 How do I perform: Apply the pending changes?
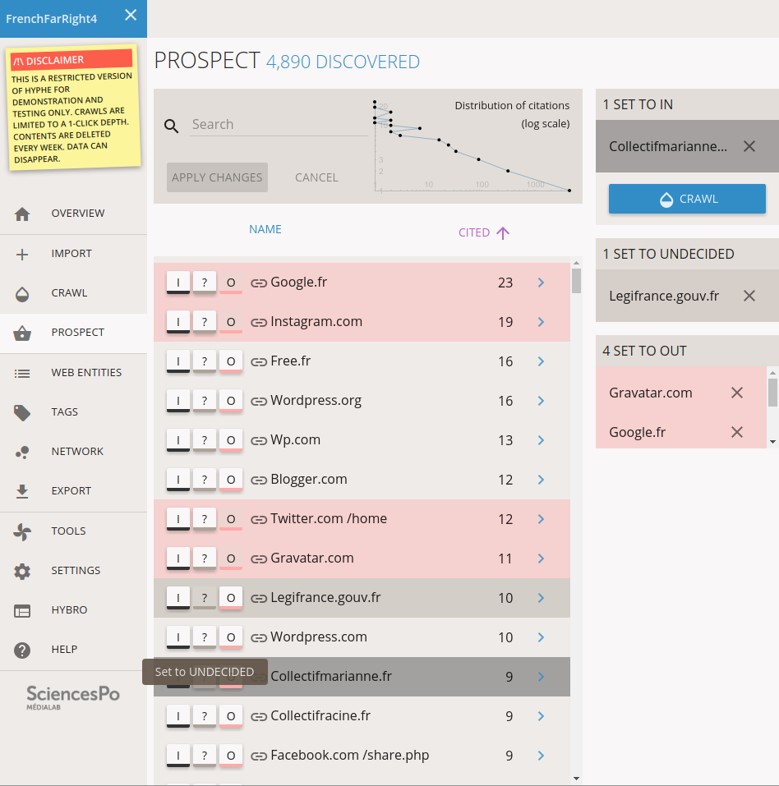pyautogui.click(x=217, y=177)
